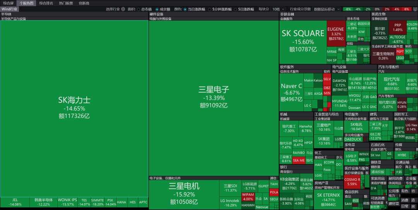418x210 pixels.
Task: Open the 电子设备、仪器和元件 subsector header
Action: coord(209,178)
